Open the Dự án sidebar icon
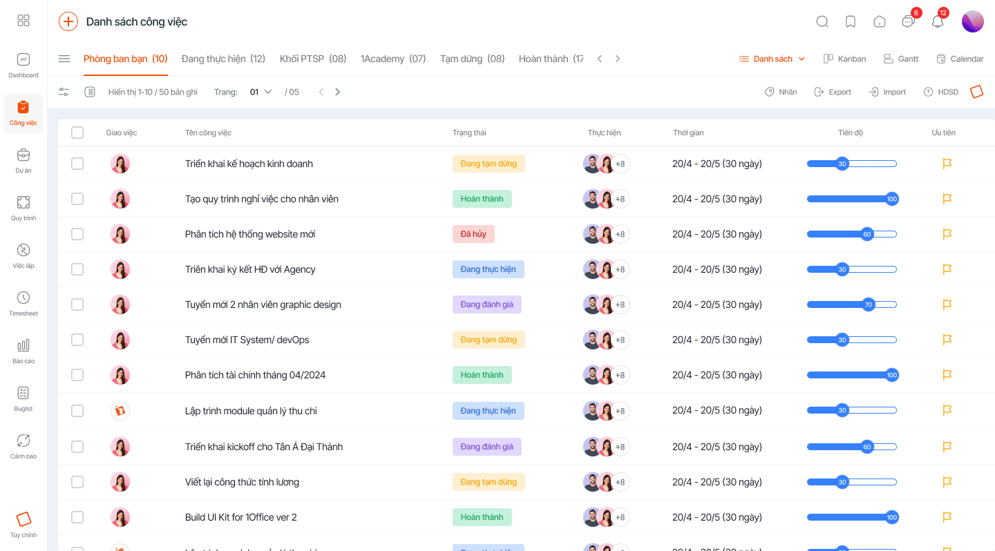 coord(23,160)
